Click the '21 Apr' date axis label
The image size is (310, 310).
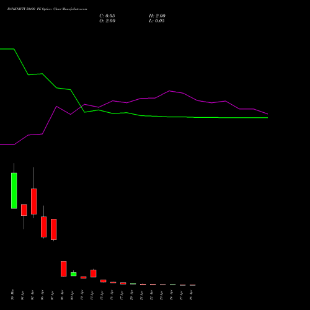click(x=141, y=295)
